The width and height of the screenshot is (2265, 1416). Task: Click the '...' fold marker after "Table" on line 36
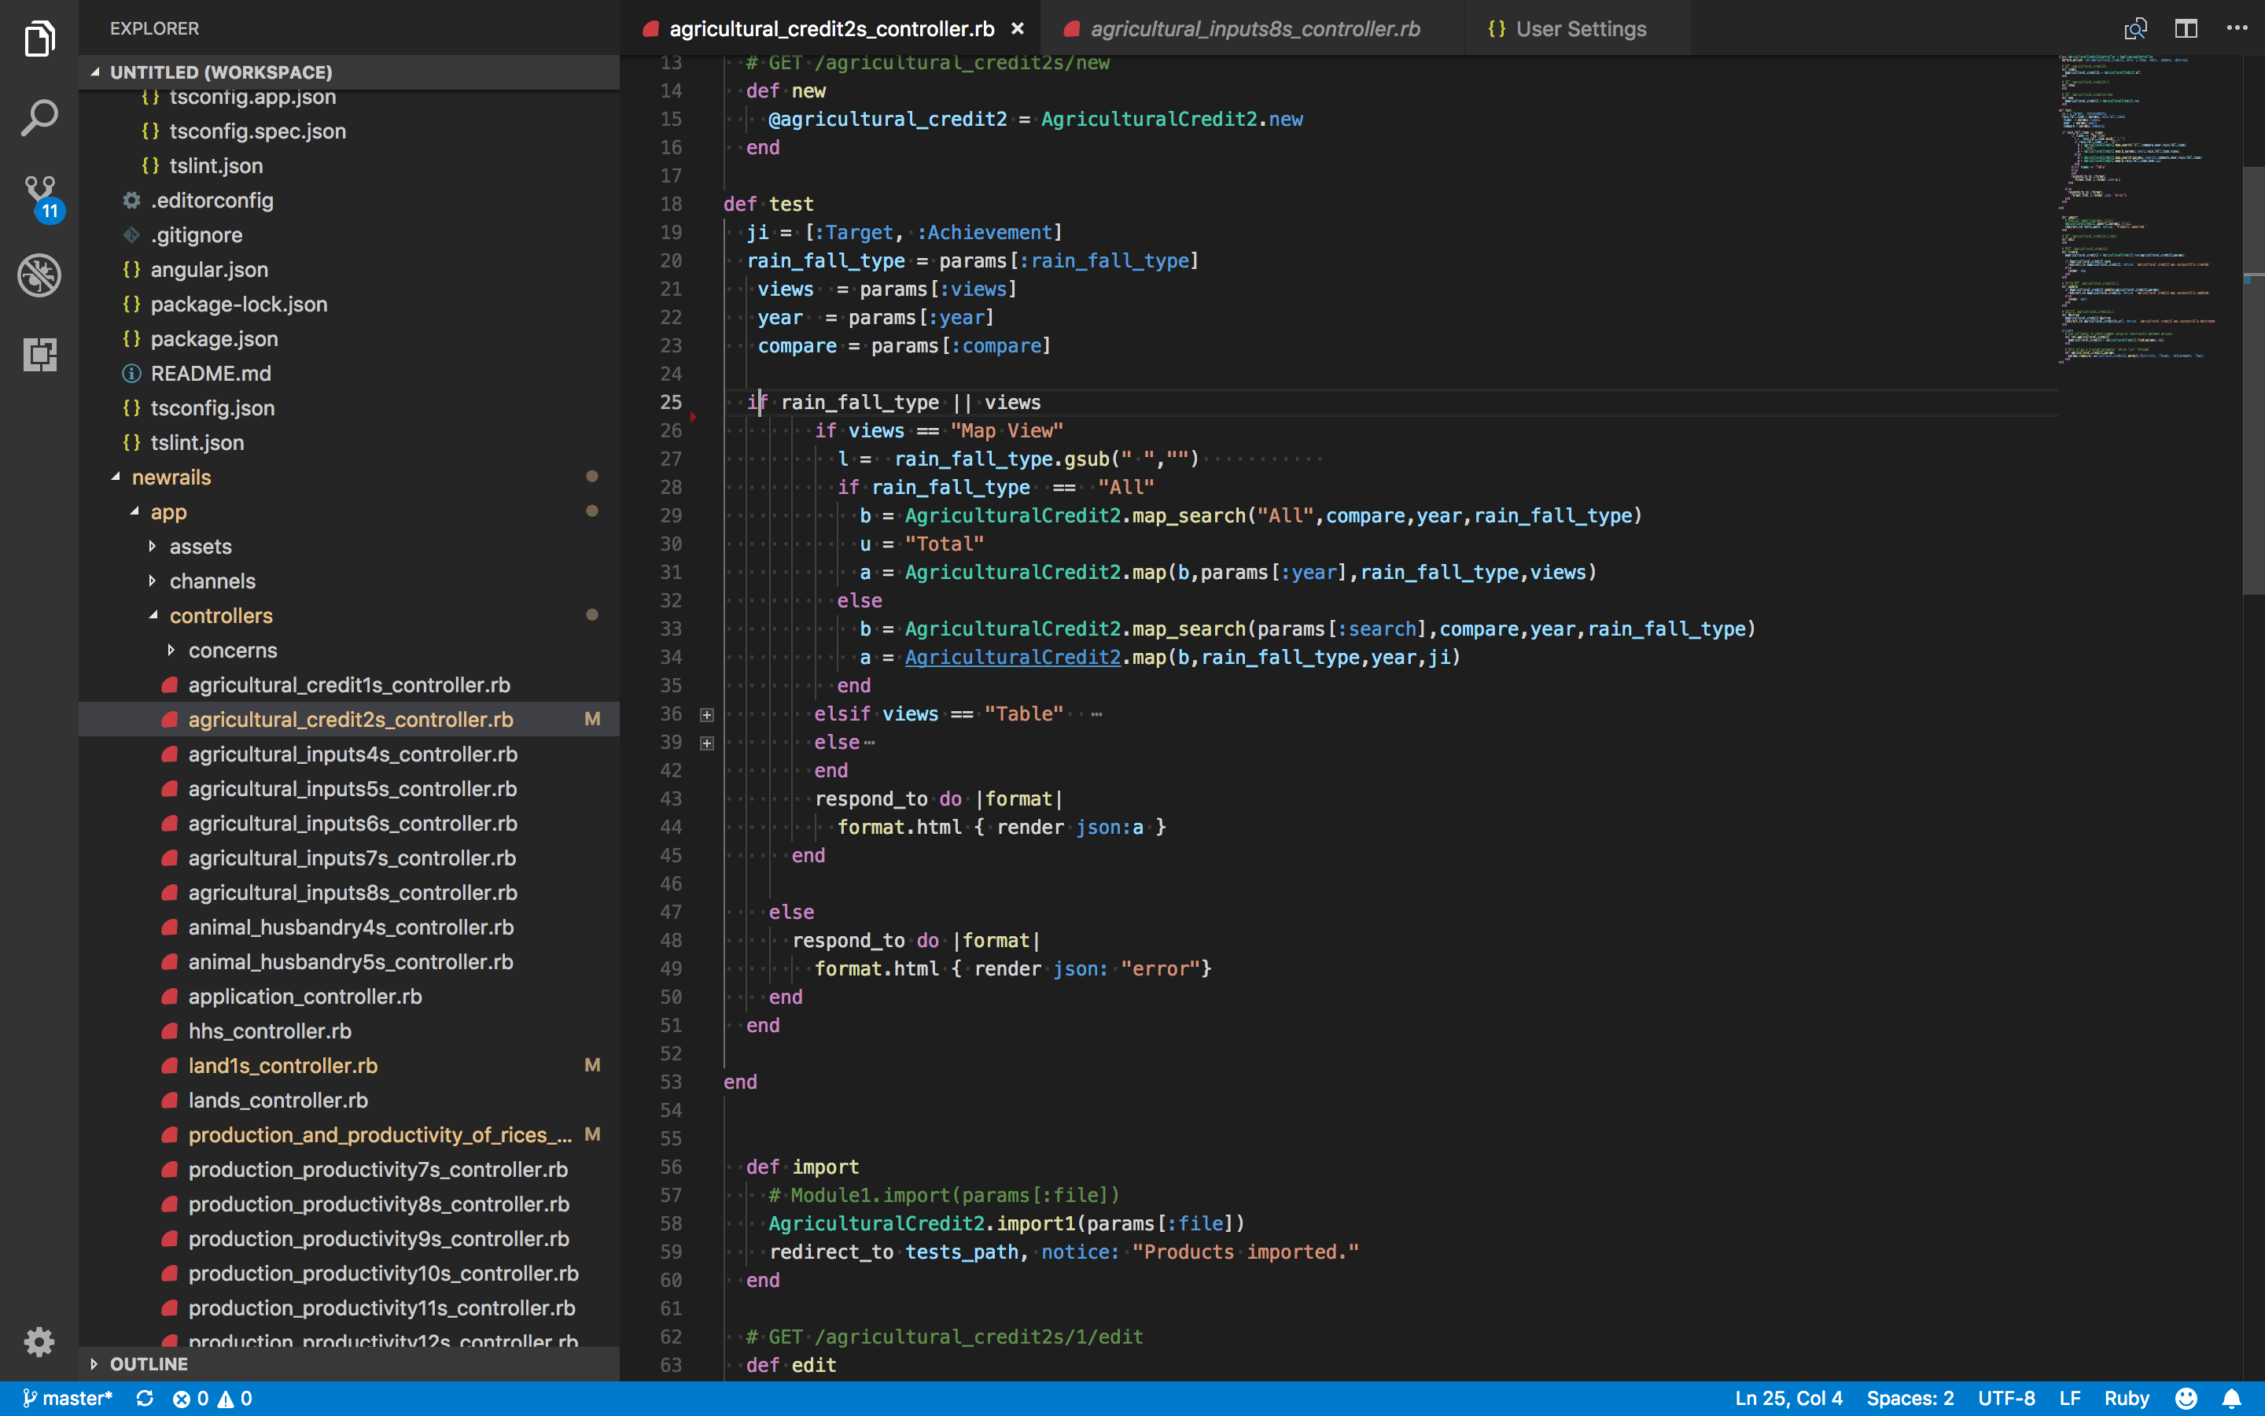(x=1096, y=714)
